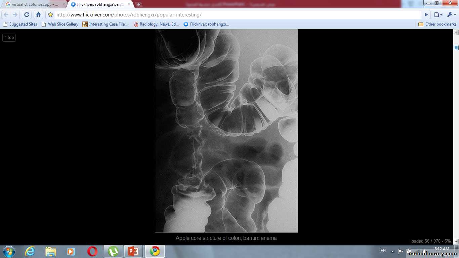Open a new tab with plus button
The width and height of the screenshot is (459, 258).
click(x=139, y=4)
